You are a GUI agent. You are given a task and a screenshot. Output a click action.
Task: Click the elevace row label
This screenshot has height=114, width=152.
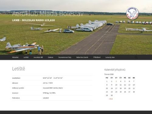[x=15, y=83]
